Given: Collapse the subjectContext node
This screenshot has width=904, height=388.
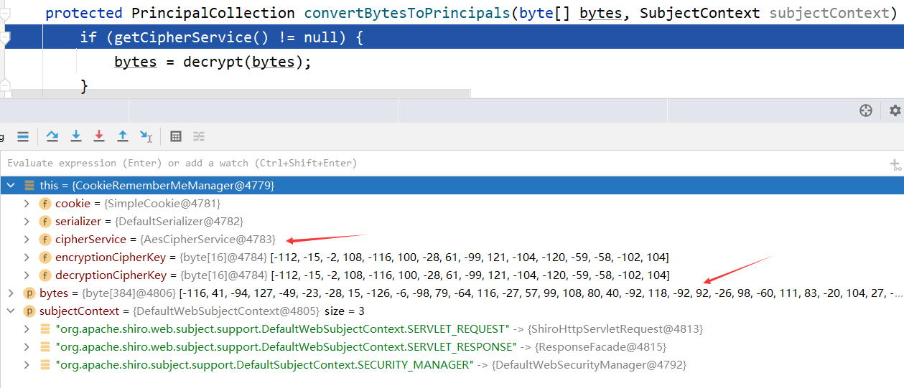Looking at the screenshot, I should [x=10, y=311].
